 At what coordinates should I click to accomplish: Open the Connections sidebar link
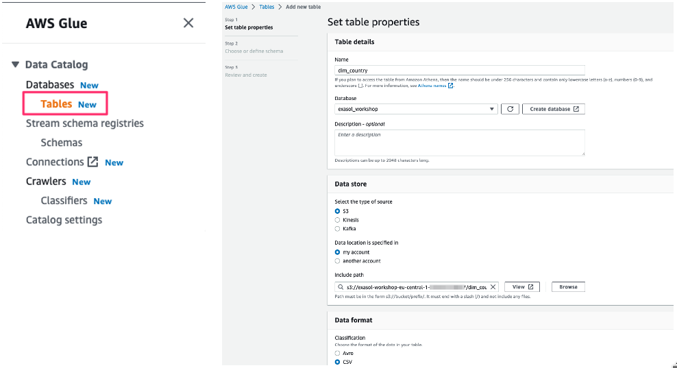(55, 162)
